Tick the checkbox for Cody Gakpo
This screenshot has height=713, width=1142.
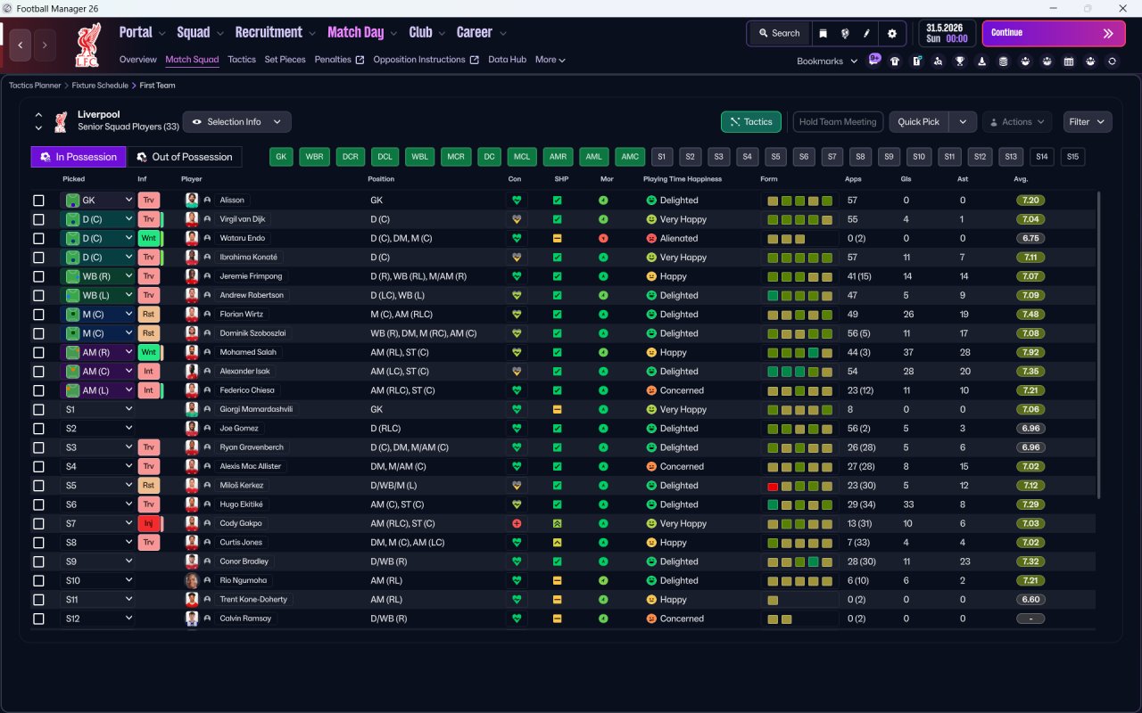[x=38, y=524]
